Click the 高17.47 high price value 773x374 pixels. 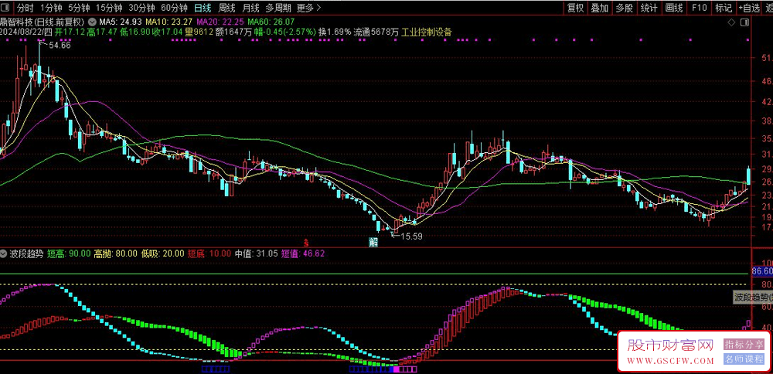point(103,32)
